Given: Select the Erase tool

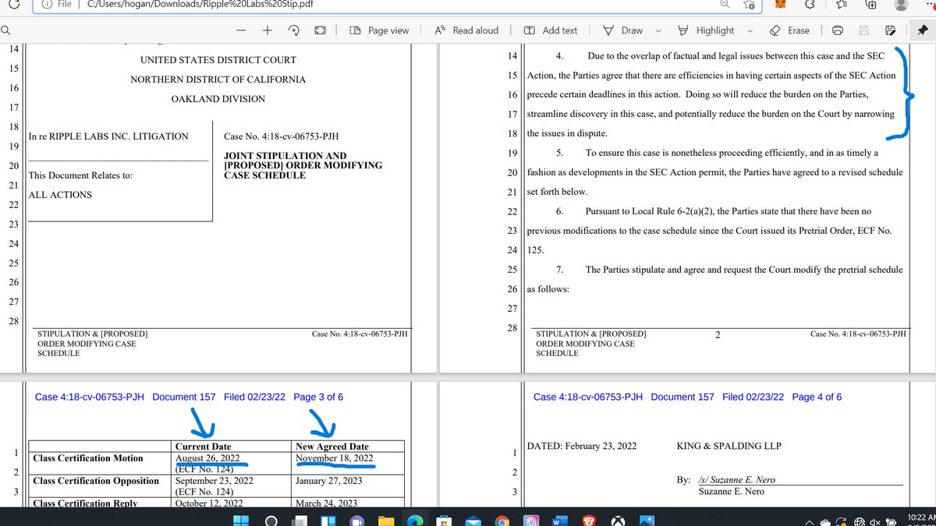Looking at the screenshot, I should tap(789, 30).
